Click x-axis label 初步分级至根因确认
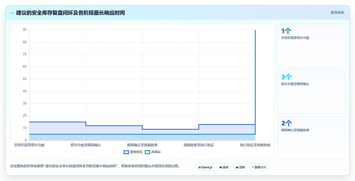 86,145
